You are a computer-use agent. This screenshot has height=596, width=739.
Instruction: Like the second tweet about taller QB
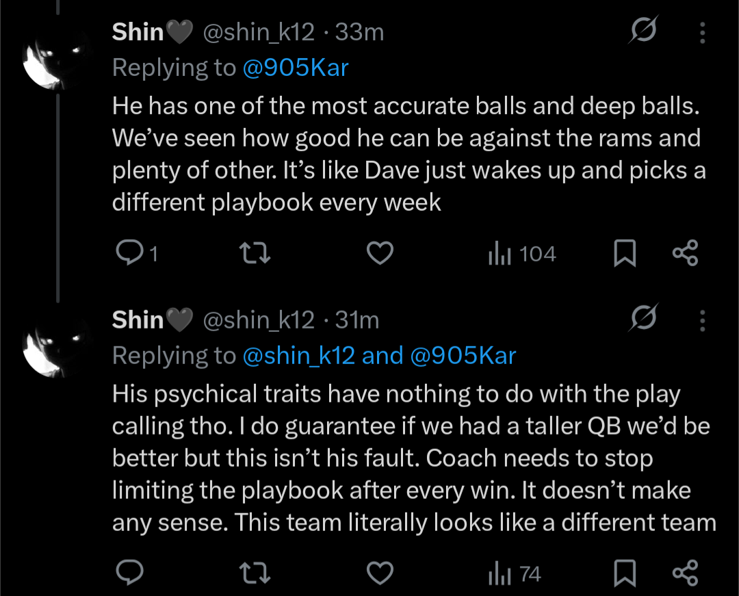coord(380,573)
